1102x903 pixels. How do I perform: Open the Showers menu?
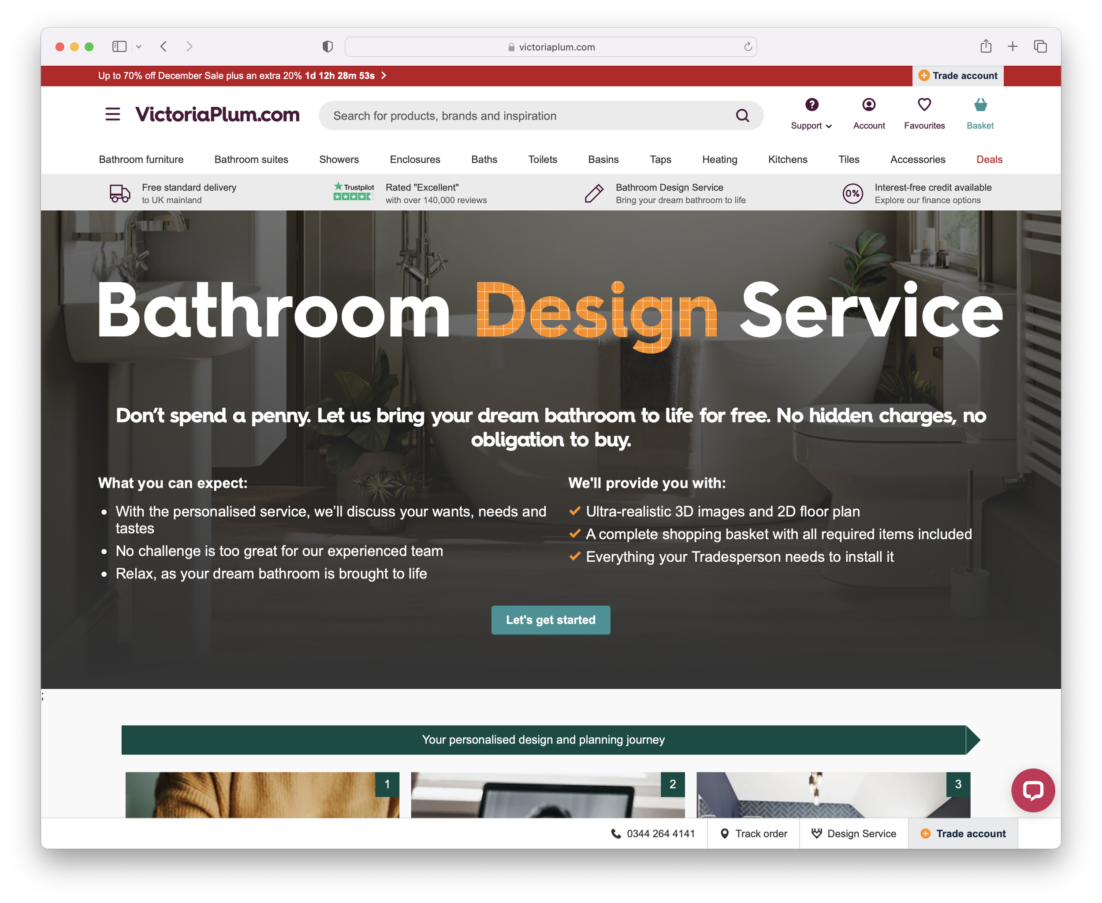coord(339,159)
